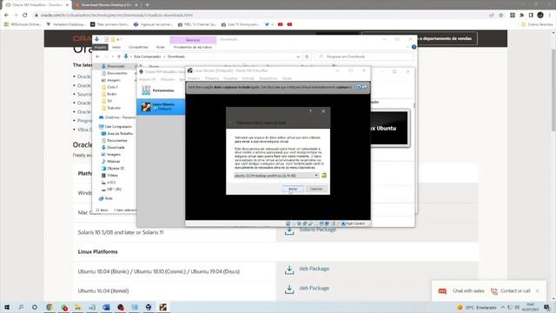Switch to the Download Ubuntu Desktop tab
The image size is (556, 313).
tap(106, 5)
